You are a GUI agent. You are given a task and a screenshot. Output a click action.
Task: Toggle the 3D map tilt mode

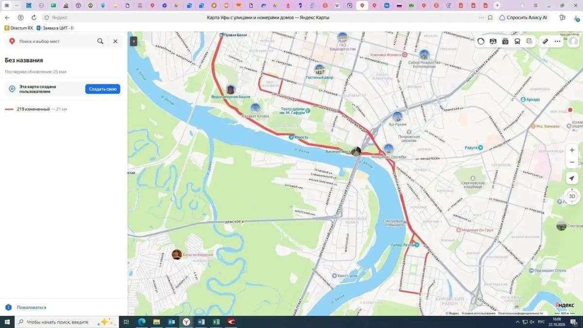tap(572, 196)
